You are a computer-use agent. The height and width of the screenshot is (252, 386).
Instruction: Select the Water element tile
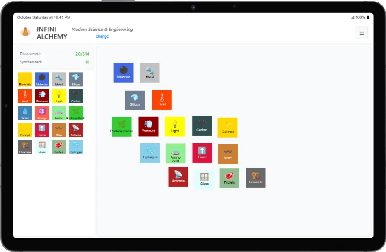point(25,113)
